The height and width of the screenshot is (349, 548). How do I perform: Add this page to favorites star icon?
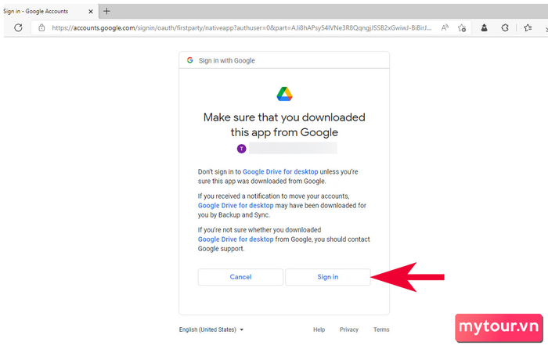click(x=462, y=28)
